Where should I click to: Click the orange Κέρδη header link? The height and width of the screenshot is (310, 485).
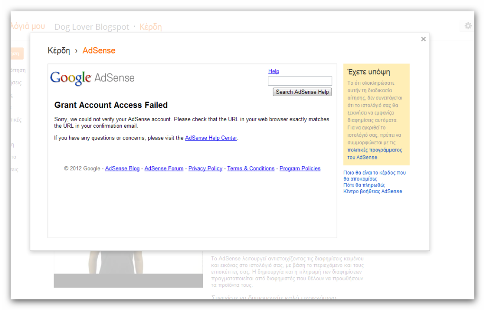click(150, 27)
